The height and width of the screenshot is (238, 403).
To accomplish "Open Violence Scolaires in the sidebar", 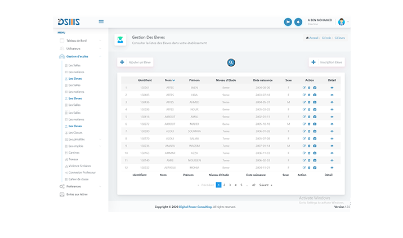I will 79,165.
